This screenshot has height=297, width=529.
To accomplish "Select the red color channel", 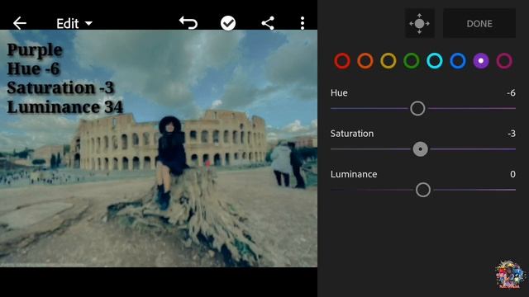I will click(x=342, y=61).
